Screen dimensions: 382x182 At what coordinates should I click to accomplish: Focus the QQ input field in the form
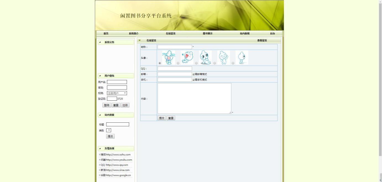pos(175,69)
